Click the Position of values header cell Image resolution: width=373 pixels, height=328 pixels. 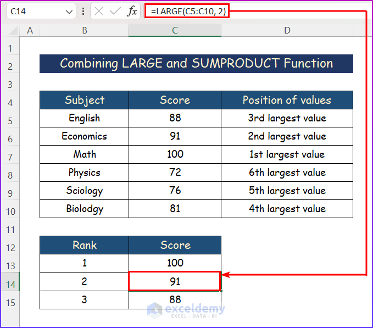pos(287,100)
